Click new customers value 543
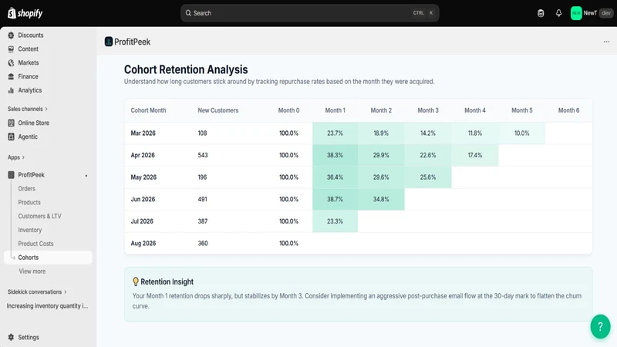The height and width of the screenshot is (347, 617). click(x=203, y=155)
